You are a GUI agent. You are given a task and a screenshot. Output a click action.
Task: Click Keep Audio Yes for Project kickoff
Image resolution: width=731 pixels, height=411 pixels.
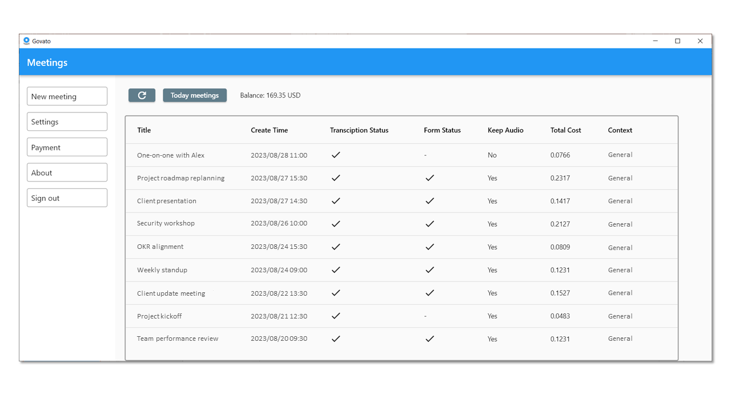[x=492, y=316]
